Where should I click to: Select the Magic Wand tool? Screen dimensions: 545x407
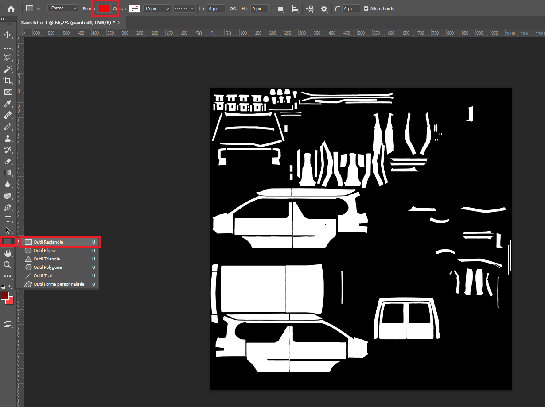coord(8,69)
